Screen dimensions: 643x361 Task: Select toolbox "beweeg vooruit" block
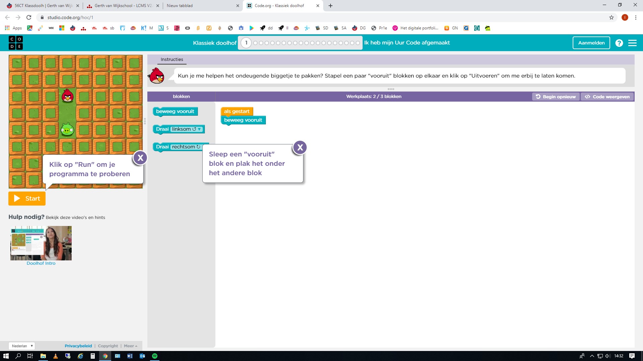tap(175, 111)
